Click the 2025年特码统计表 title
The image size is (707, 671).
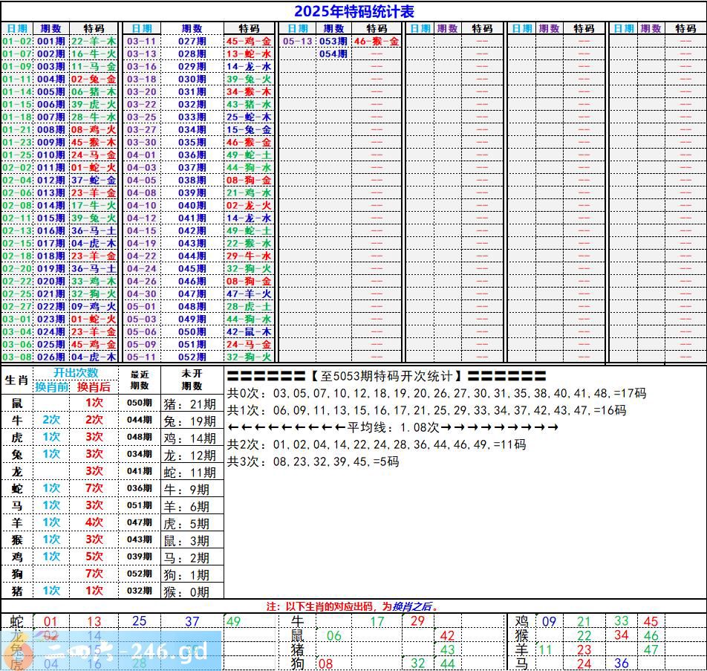(353, 11)
